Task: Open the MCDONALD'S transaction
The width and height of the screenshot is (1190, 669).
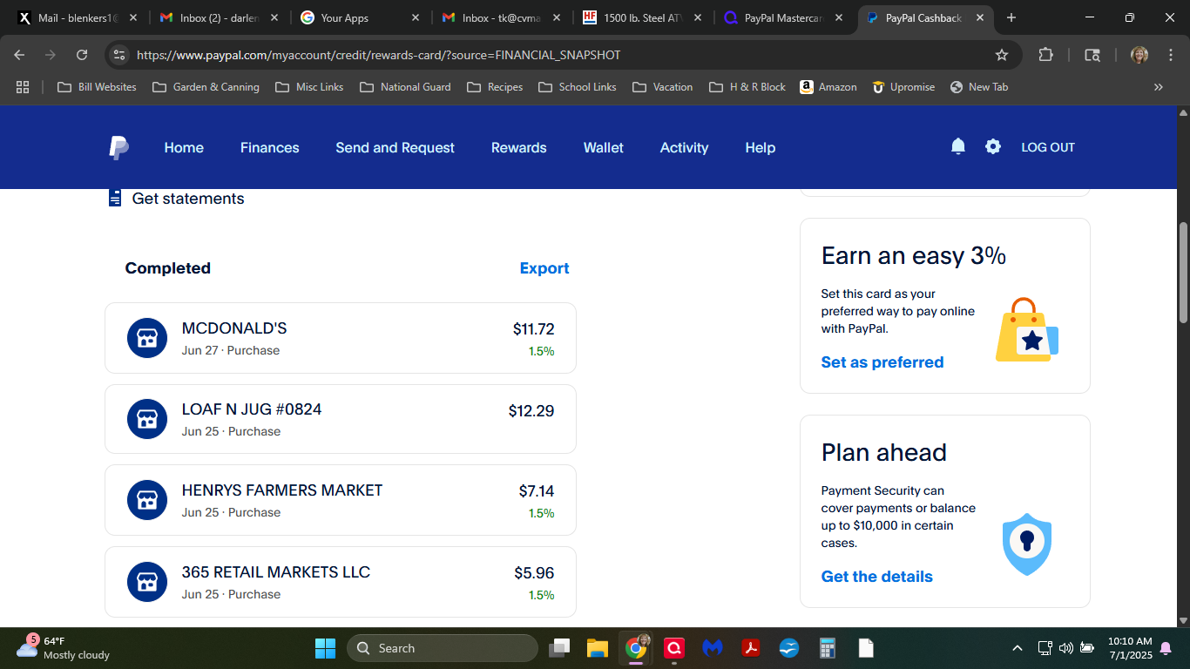Action: tap(341, 338)
